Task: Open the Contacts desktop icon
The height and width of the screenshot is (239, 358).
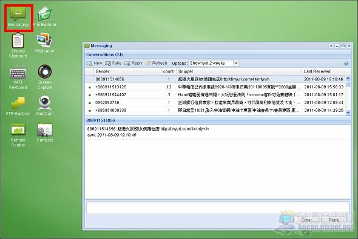Action: [x=45, y=133]
